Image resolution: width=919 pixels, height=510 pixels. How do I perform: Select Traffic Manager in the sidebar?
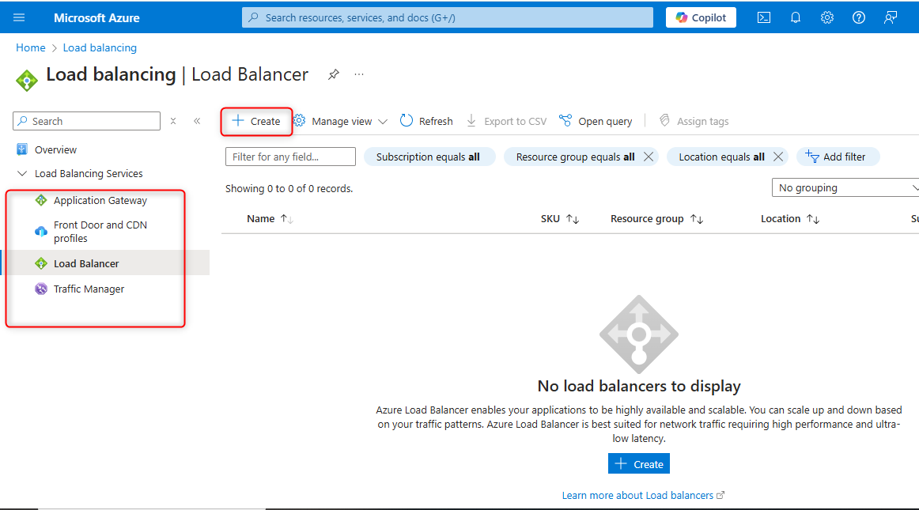coord(89,289)
